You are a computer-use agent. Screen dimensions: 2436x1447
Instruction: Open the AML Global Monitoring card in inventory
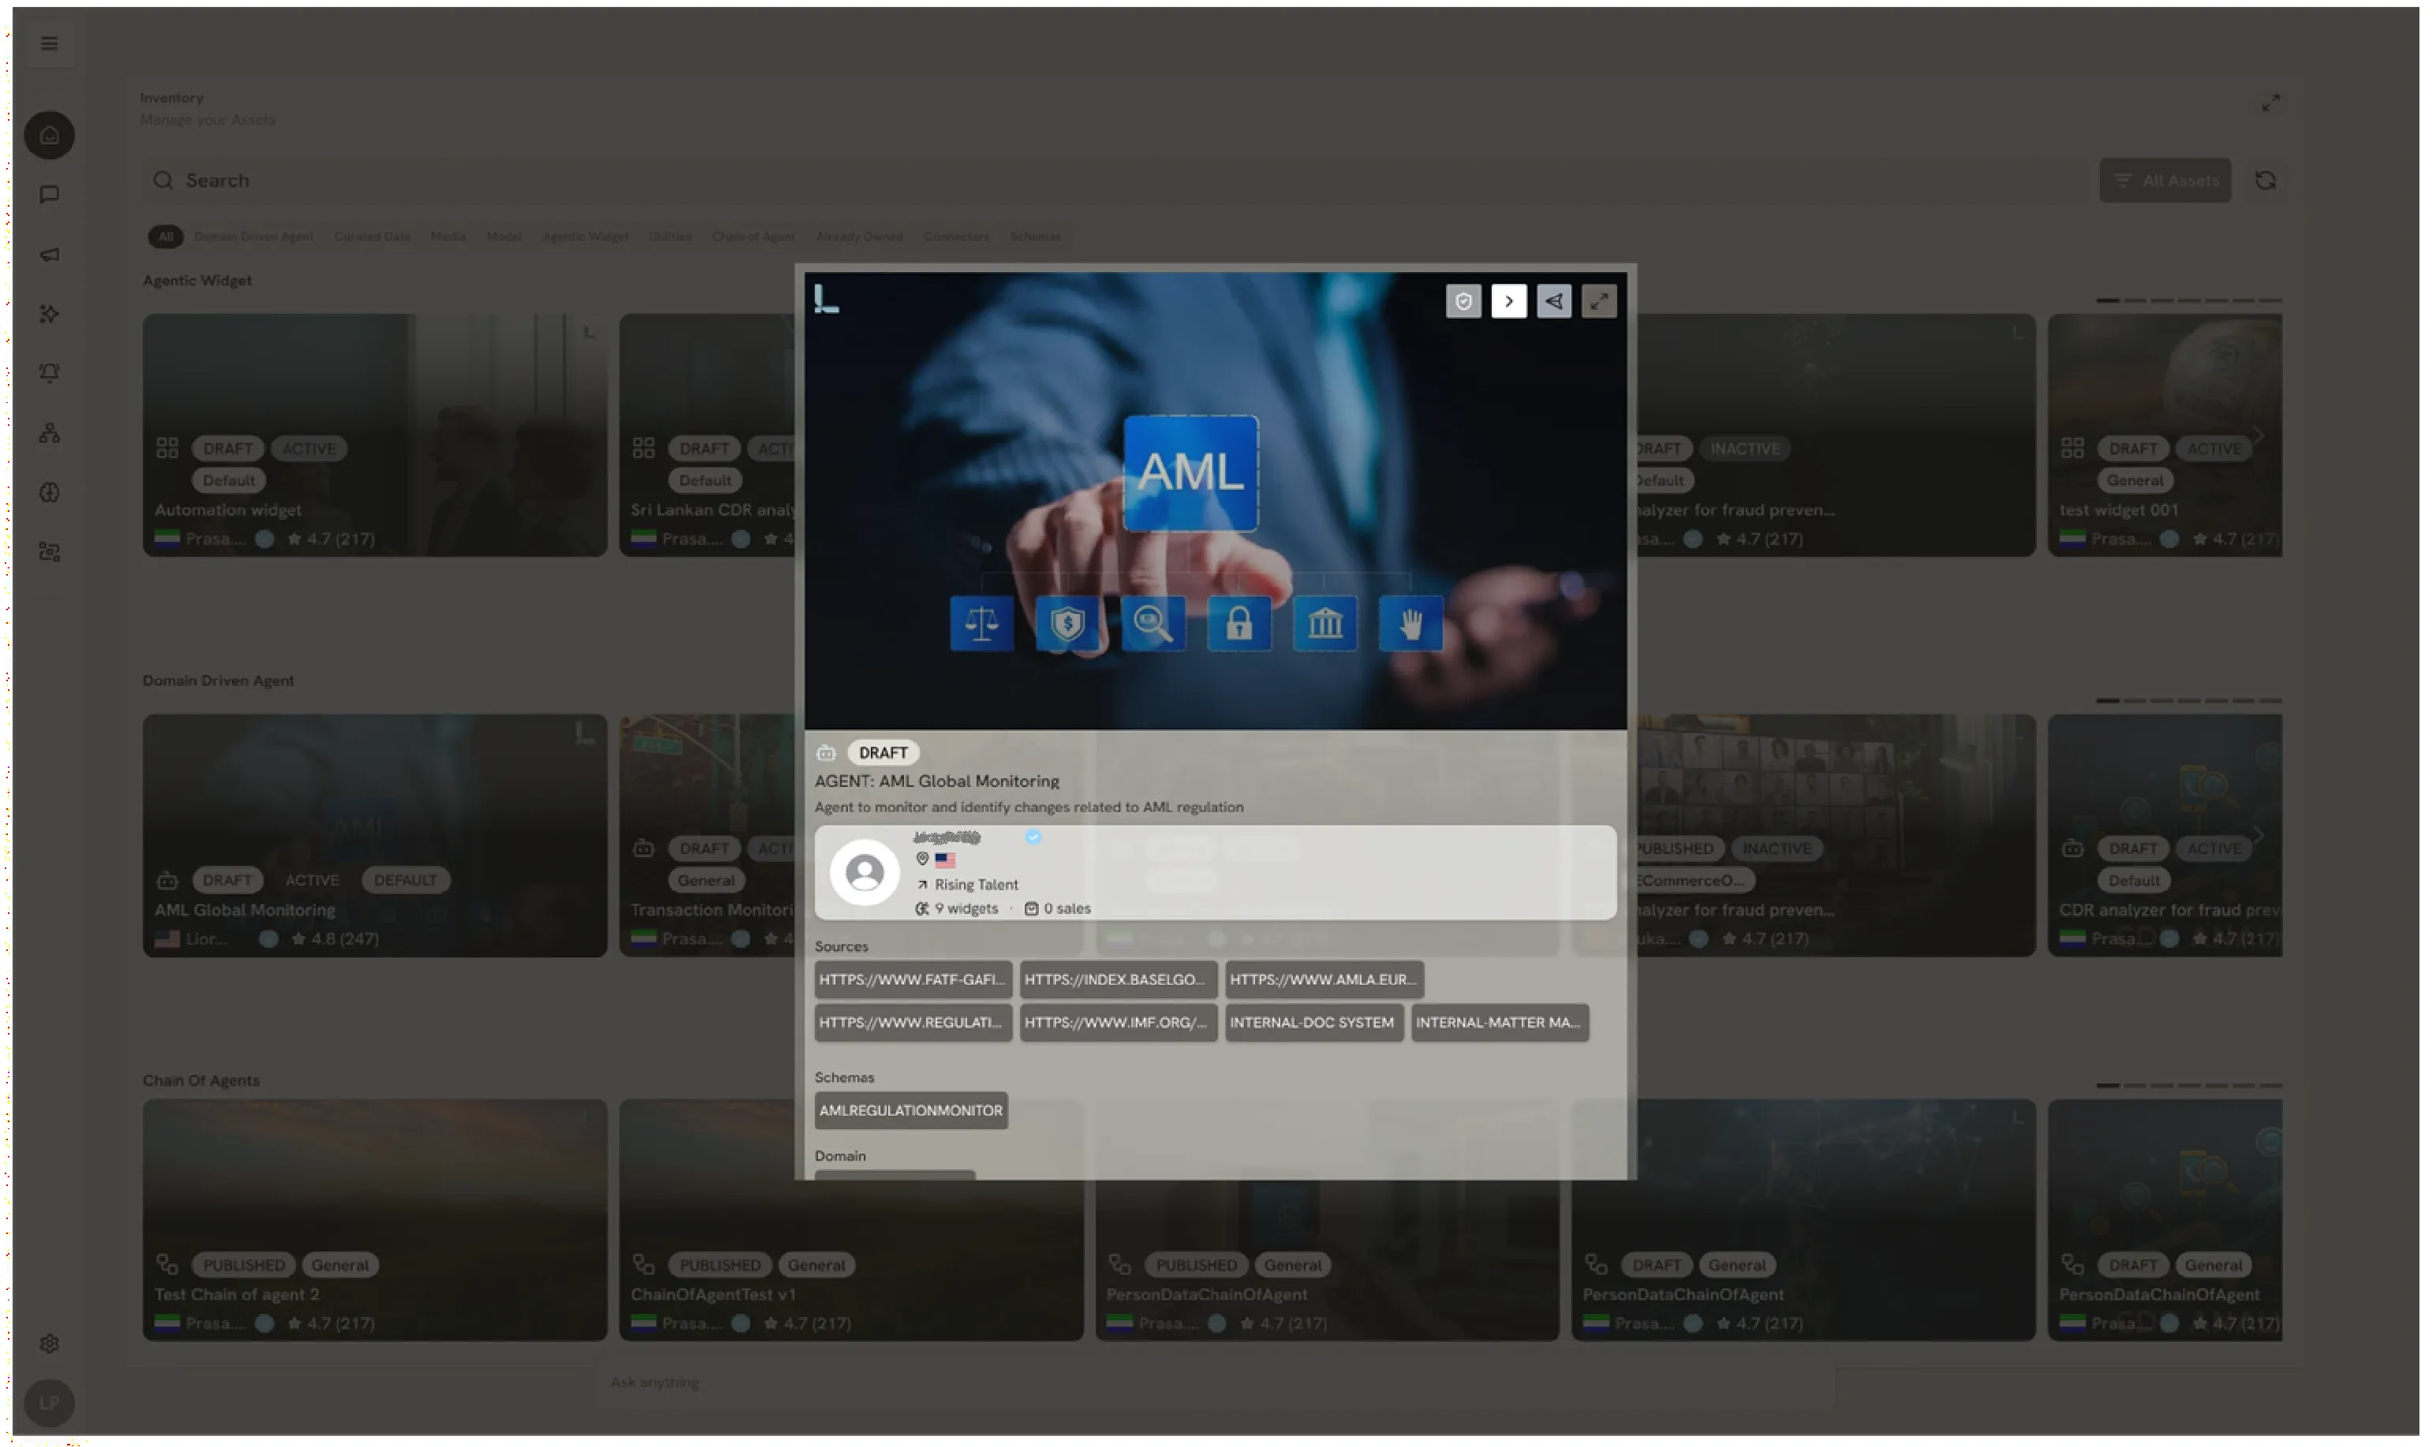click(375, 836)
